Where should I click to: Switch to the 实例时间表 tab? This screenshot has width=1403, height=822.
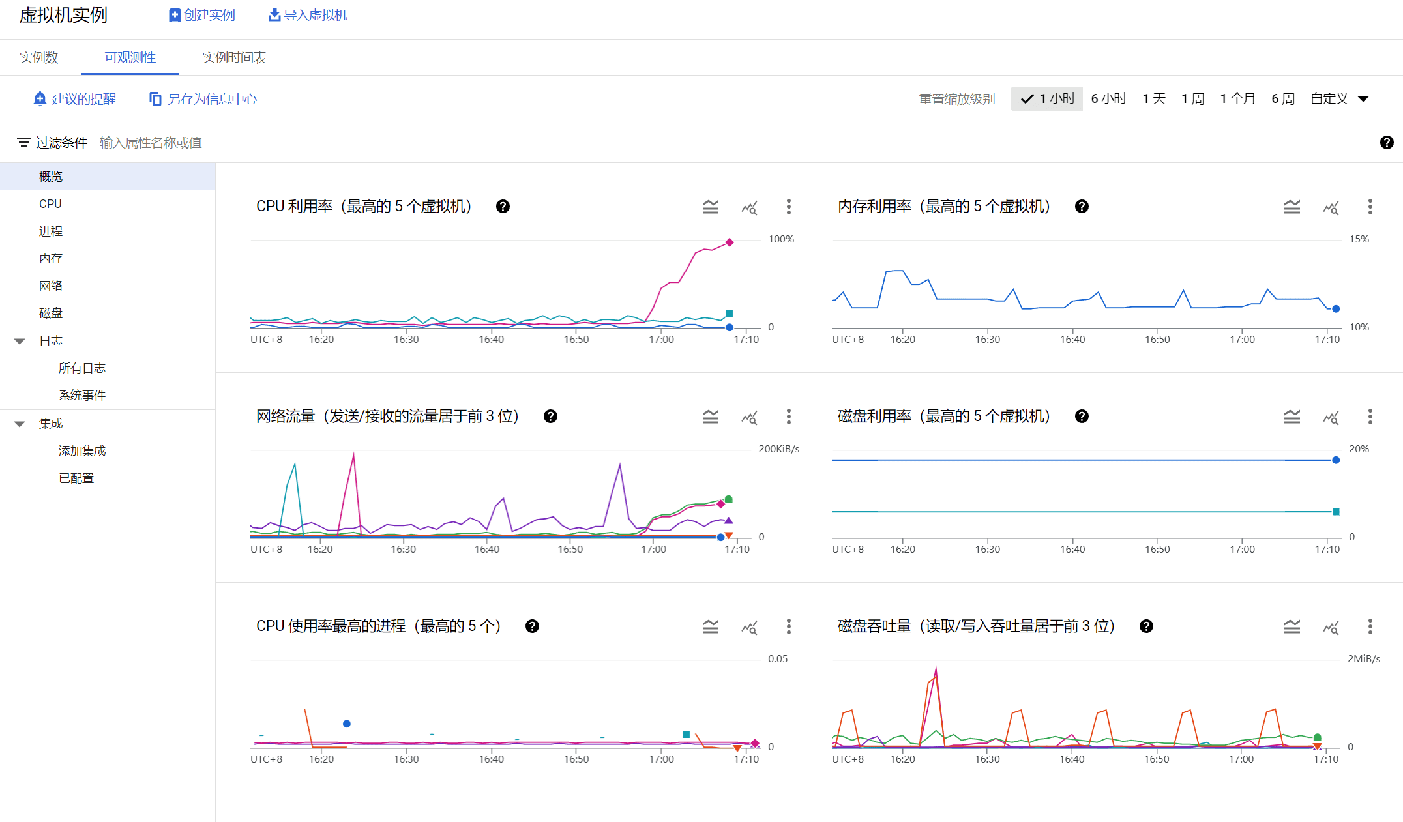tap(233, 57)
